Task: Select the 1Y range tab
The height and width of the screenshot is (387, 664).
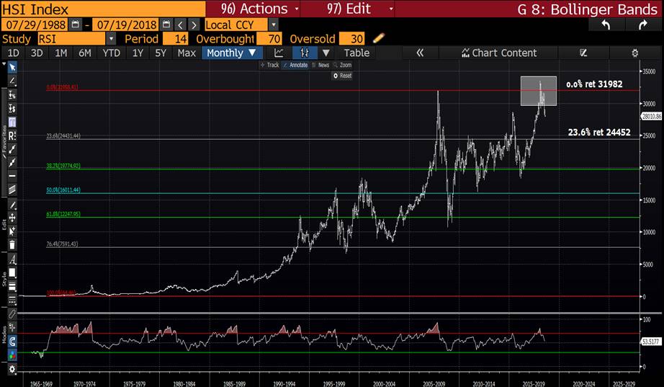Action: coord(138,53)
